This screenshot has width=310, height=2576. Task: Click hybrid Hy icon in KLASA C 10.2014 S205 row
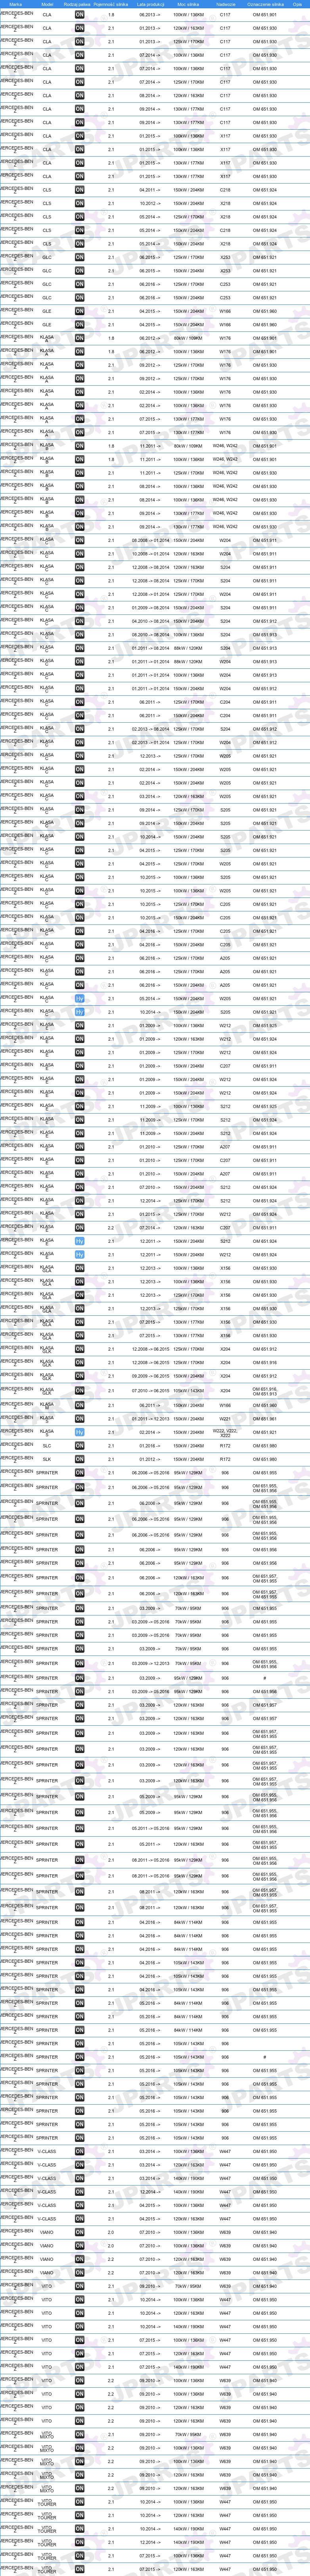coord(80,1012)
